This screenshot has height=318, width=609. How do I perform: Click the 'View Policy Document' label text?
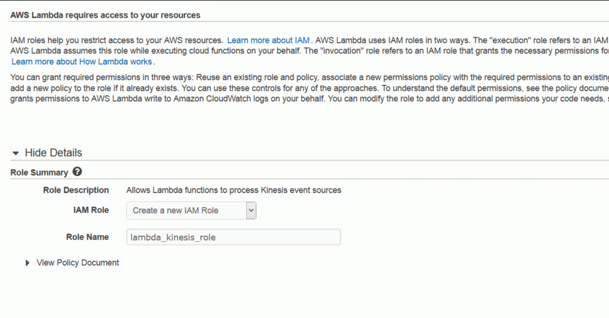click(x=78, y=263)
